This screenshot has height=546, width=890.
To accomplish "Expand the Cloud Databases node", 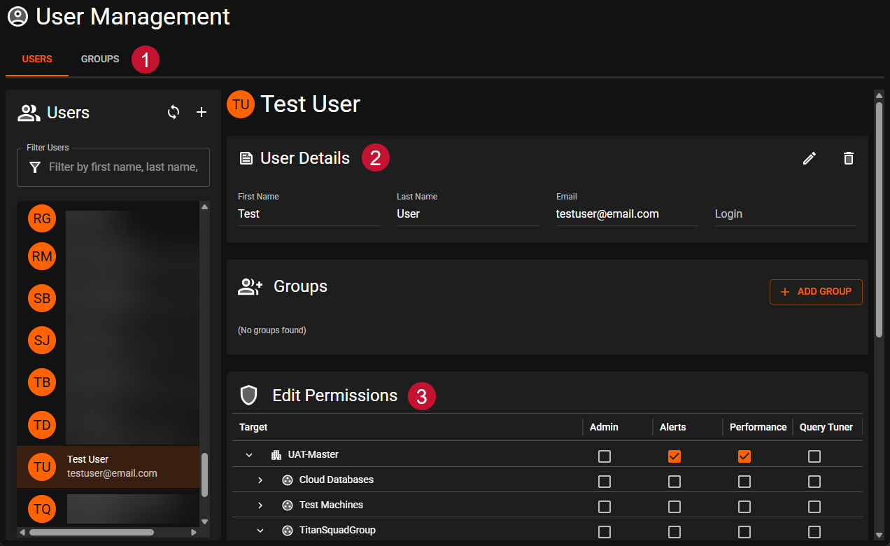I will (x=260, y=480).
